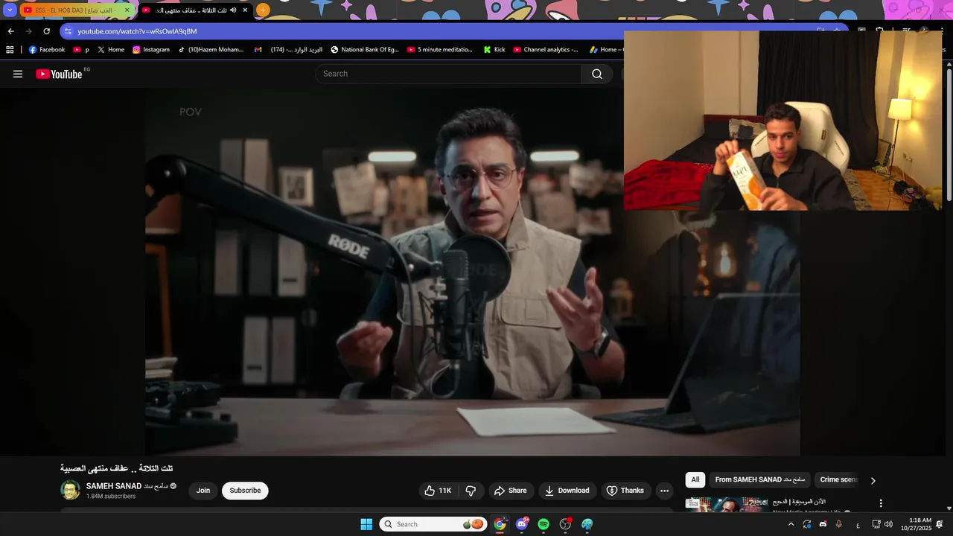Image resolution: width=953 pixels, height=536 pixels.
Task: Mute tab via speaker icon on tab
Action: (x=233, y=10)
